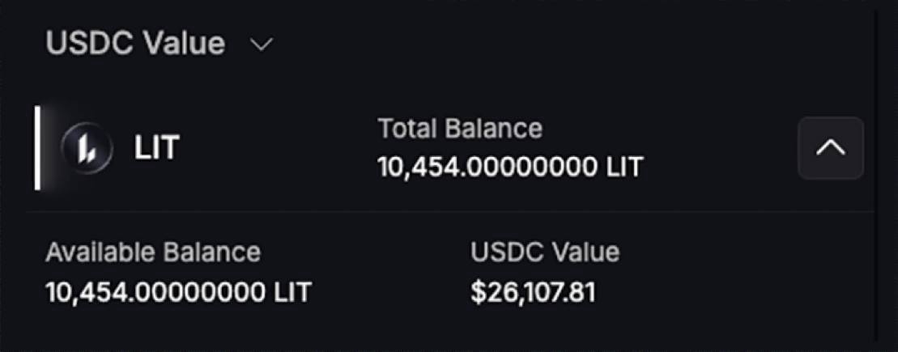Click the LIT token logo icon
The height and width of the screenshot is (352, 898).
[87, 148]
